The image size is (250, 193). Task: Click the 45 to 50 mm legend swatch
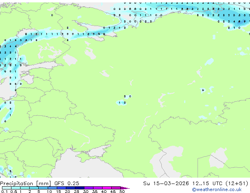(116, 188)
